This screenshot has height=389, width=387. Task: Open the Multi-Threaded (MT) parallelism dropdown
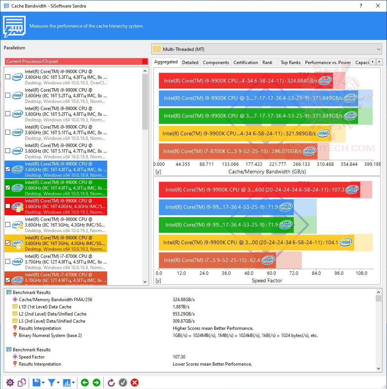tap(267, 49)
